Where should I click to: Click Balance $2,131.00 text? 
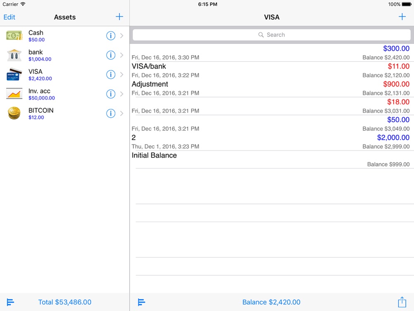pos(386,93)
